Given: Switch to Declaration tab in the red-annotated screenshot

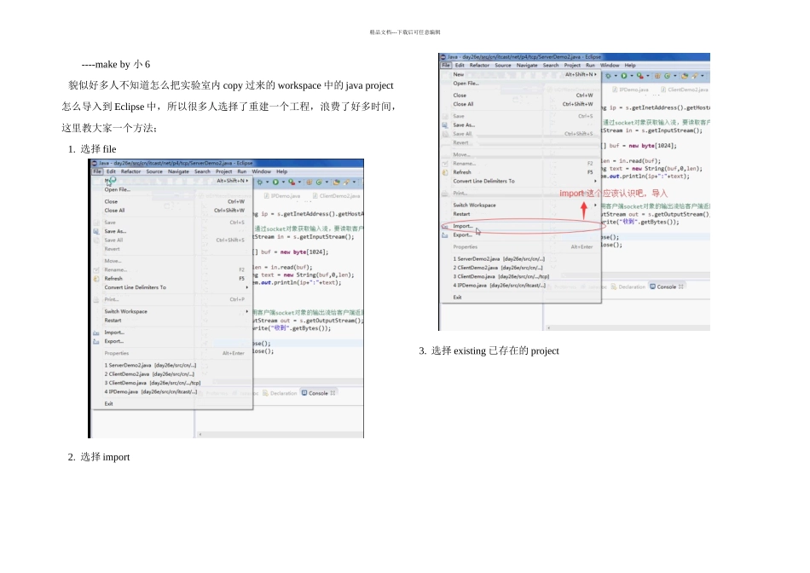Looking at the screenshot, I should pos(628,286).
